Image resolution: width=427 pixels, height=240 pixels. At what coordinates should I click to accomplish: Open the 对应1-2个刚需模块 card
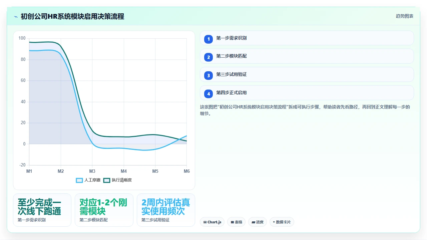pyautogui.click(x=104, y=210)
